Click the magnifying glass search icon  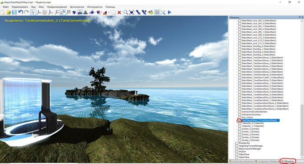point(126,13)
